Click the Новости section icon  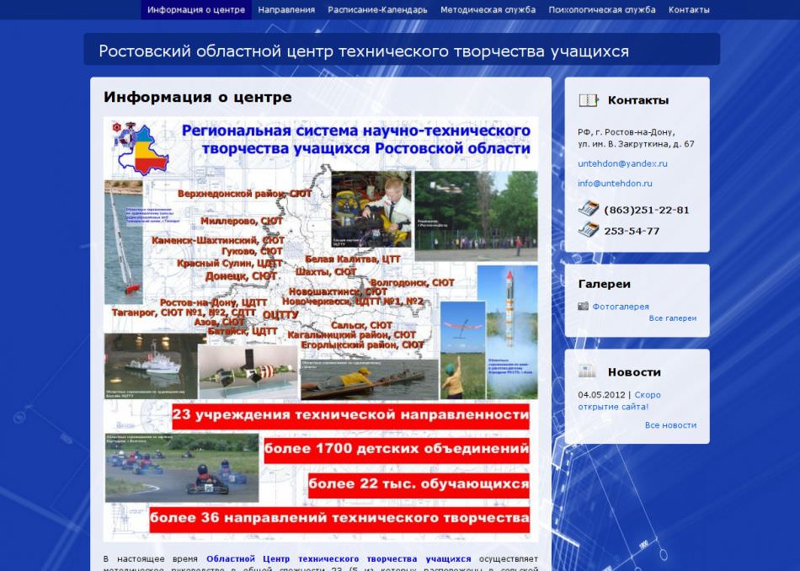(588, 371)
